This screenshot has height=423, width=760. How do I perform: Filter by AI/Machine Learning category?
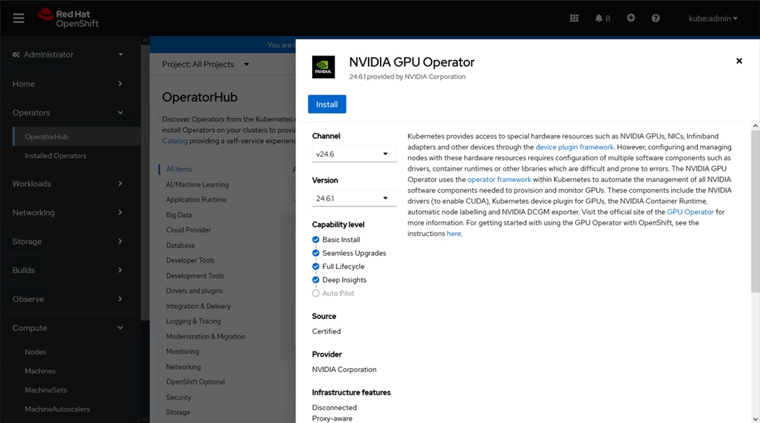click(x=197, y=185)
